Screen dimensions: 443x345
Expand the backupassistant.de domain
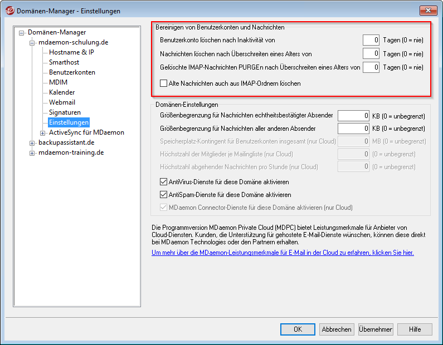coord(32,142)
